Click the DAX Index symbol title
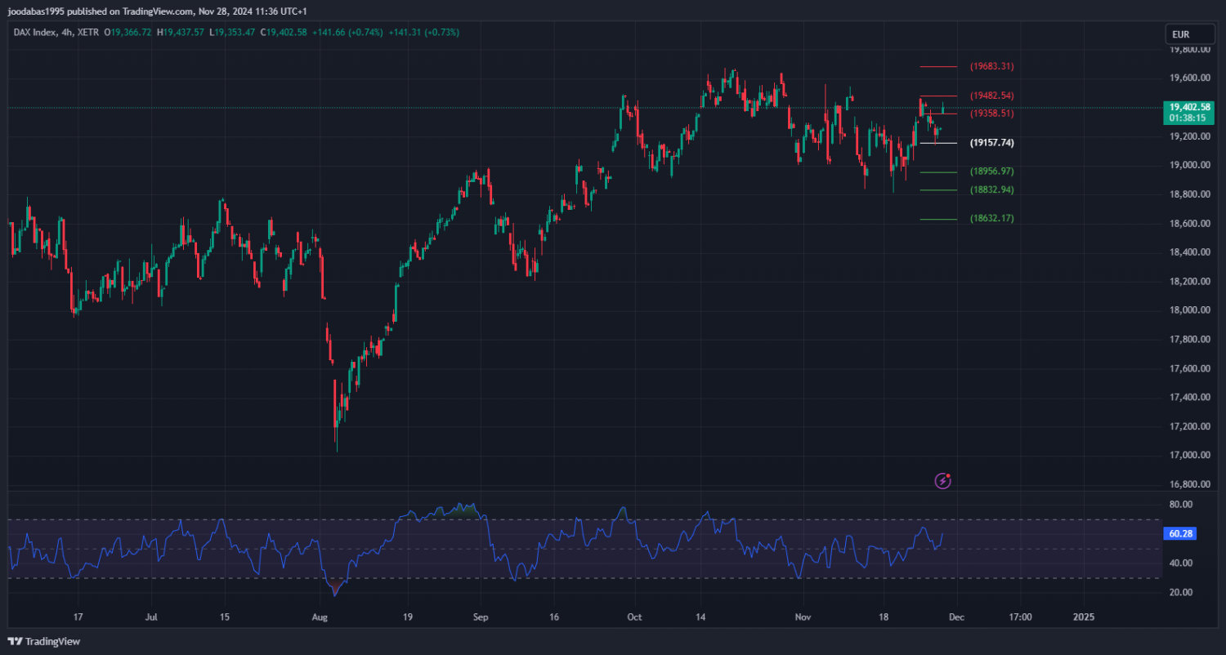Screen dimensions: 1226x655 coord(36,32)
